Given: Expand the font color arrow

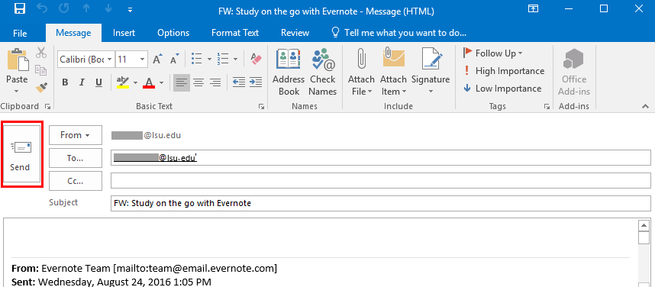Looking at the screenshot, I should (x=162, y=82).
